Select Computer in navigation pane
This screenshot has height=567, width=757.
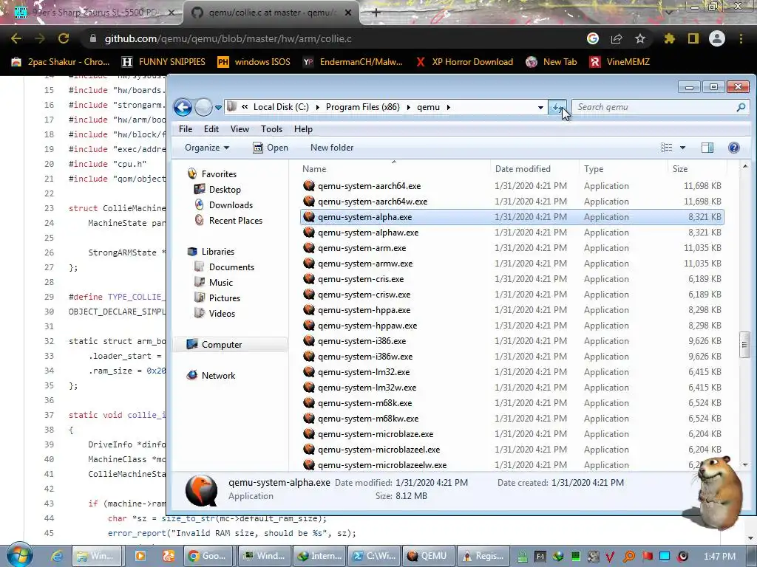click(222, 345)
